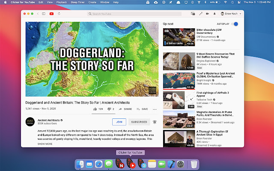Open the Help menu
This screenshot has width=274, height=171.
coord(116,2)
